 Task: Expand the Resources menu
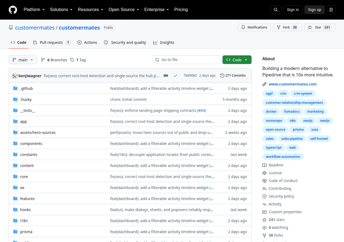90,10
